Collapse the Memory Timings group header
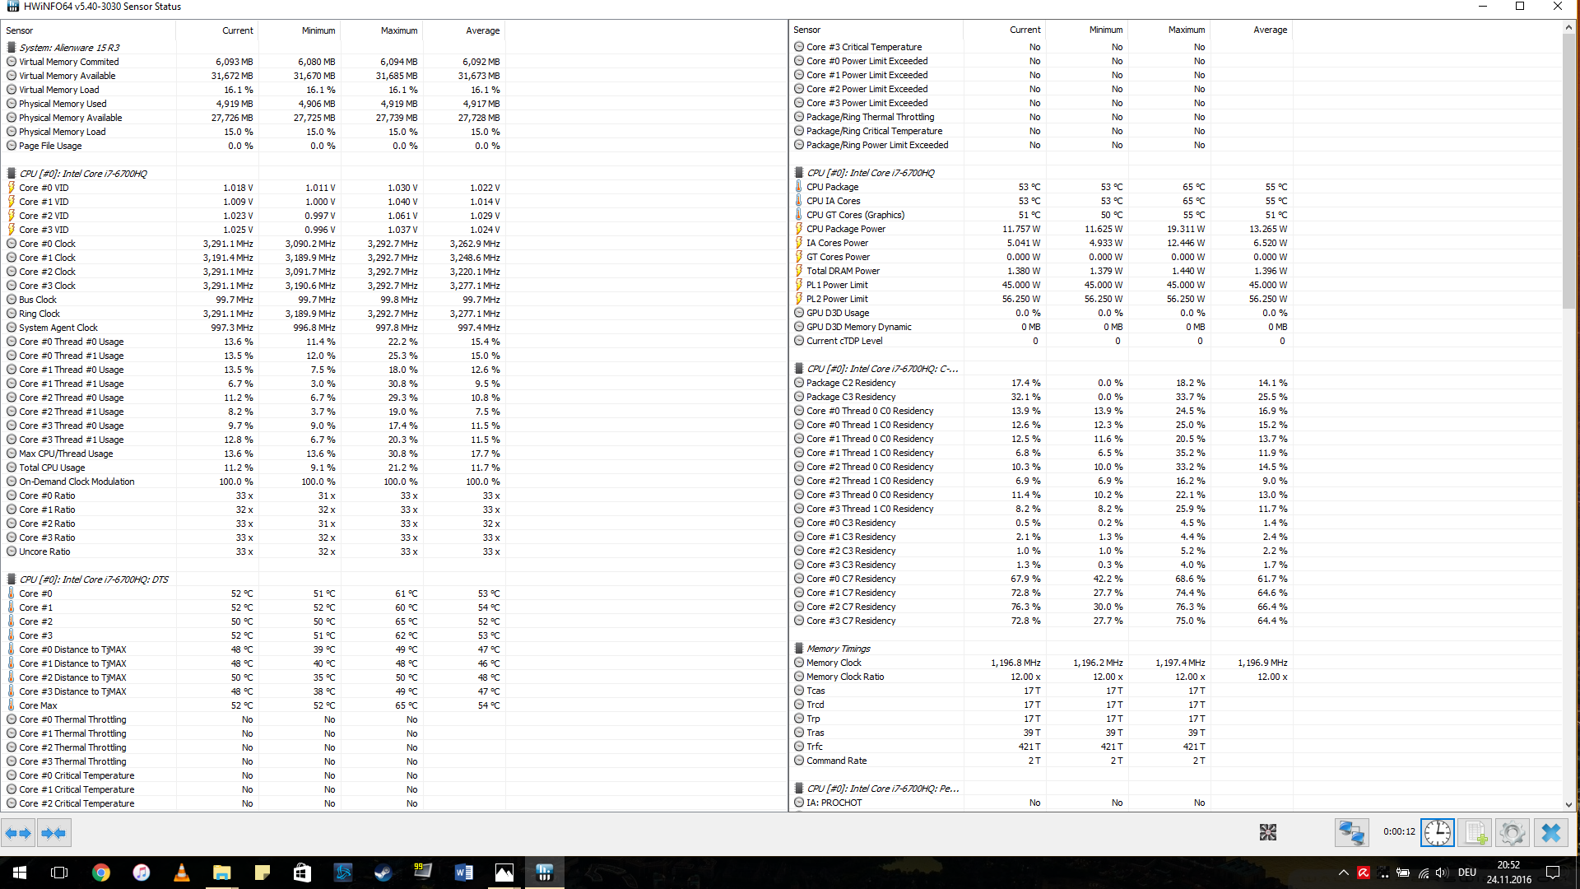The width and height of the screenshot is (1580, 889). pyautogui.click(x=838, y=649)
